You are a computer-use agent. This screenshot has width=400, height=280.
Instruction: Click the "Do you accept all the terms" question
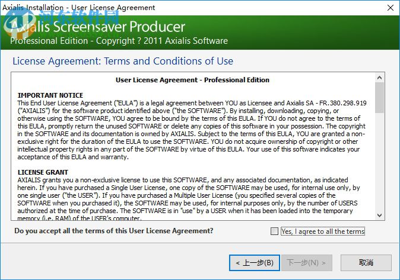(114, 231)
